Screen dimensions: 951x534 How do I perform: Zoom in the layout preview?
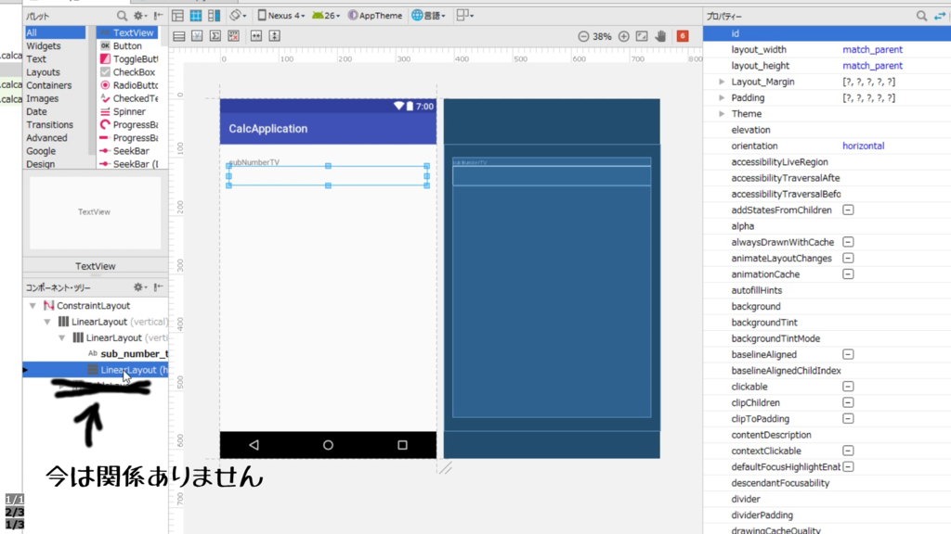(x=623, y=36)
